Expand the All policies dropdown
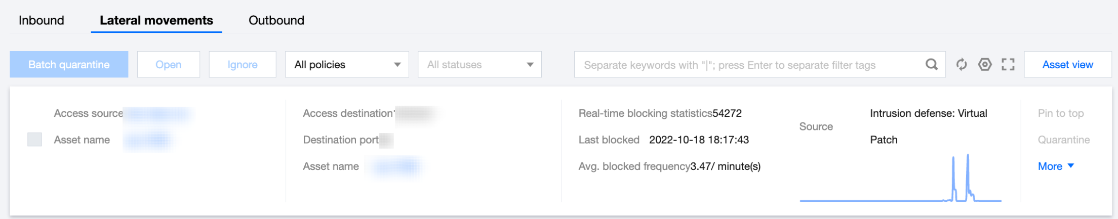This screenshot has width=1118, height=219. click(347, 65)
